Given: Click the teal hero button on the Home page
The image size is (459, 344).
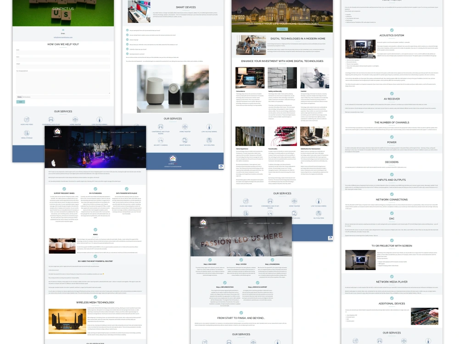Looking at the screenshot, I should click(282, 29).
